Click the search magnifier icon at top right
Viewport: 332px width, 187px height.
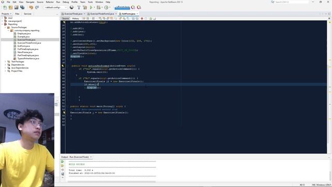tap(272, 2)
